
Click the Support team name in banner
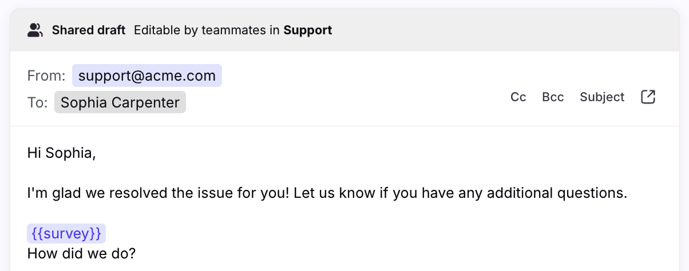(x=308, y=30)
